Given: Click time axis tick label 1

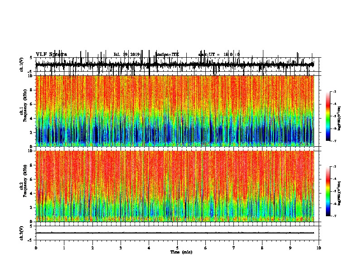Looking at the screenshot, I should point(64,248).
